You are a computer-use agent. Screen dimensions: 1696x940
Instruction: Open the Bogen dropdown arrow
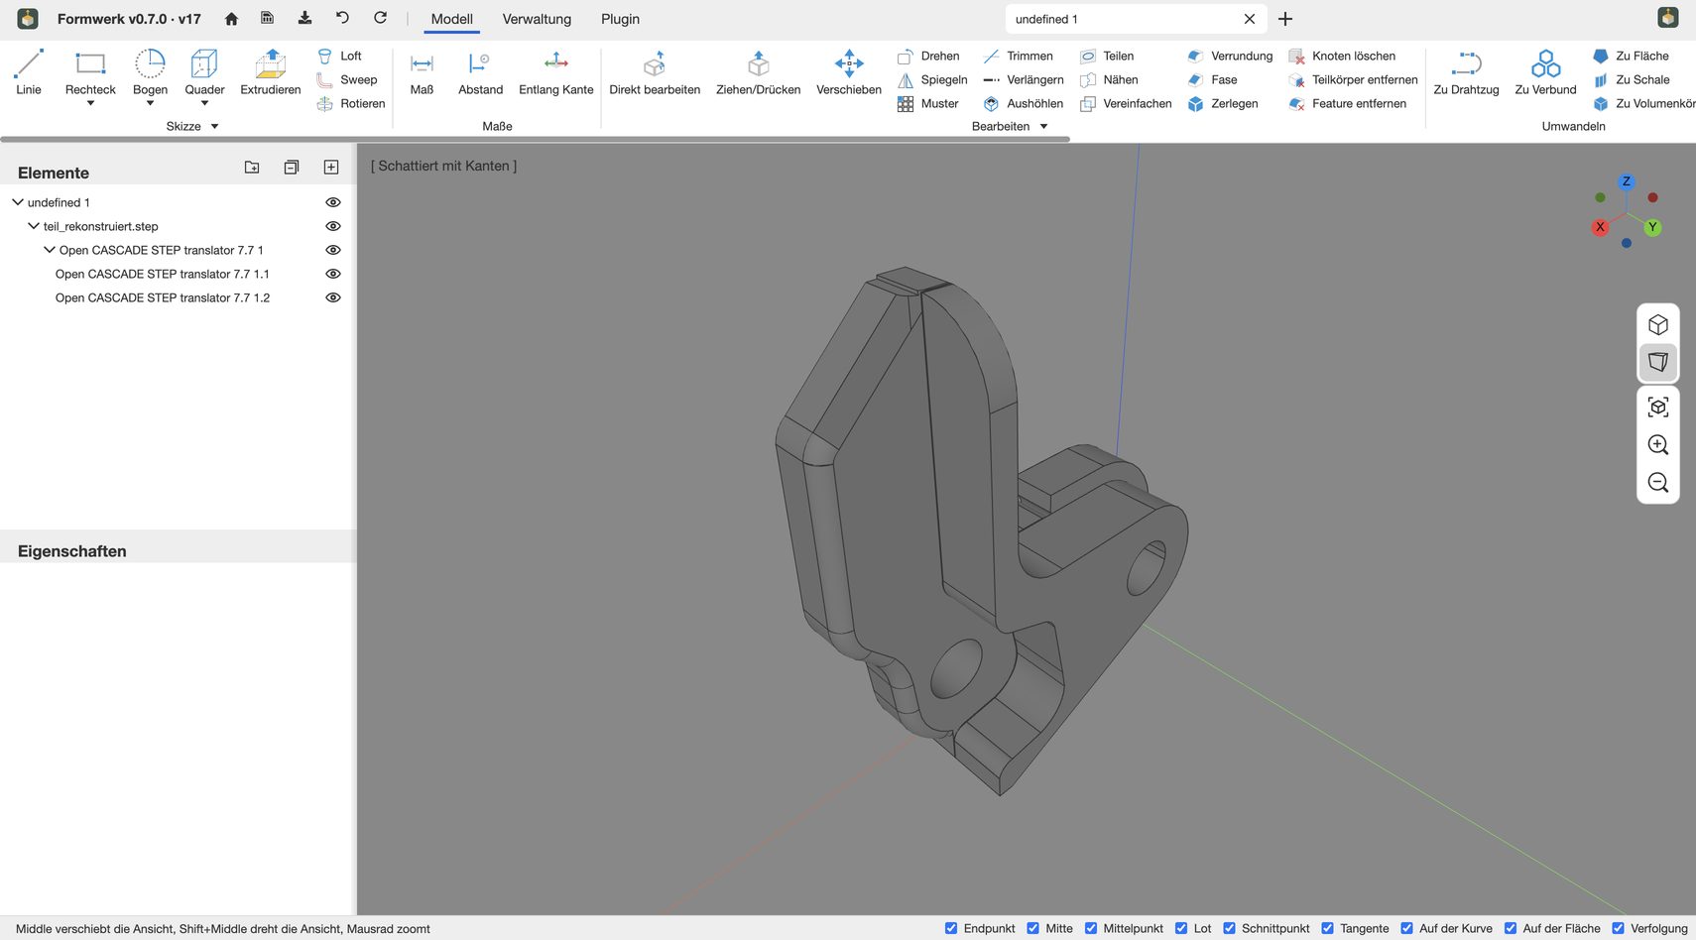point(150,103)
